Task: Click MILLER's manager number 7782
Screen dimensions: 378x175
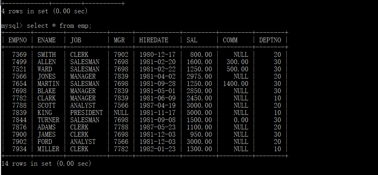Action: 121,149
